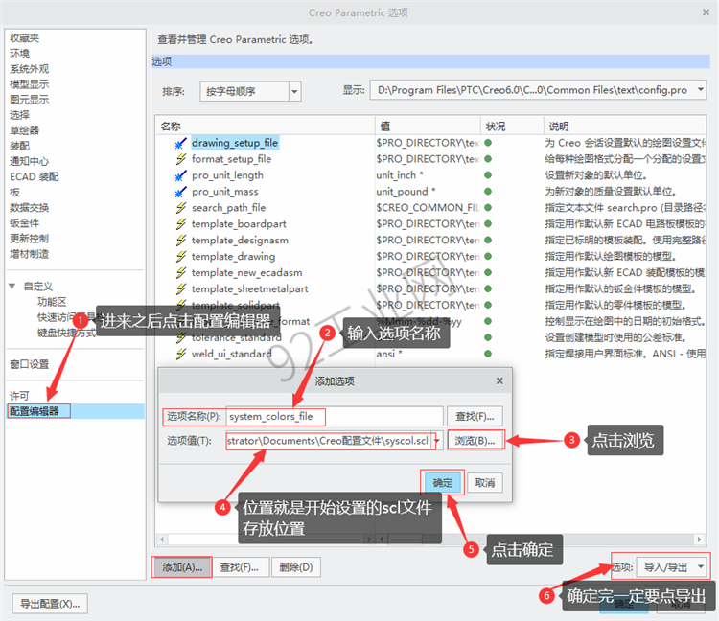Open the 选项值 dropdown arrow in dialog
The height and width of the screenshot is (621, 719).
tap(437, 441)
